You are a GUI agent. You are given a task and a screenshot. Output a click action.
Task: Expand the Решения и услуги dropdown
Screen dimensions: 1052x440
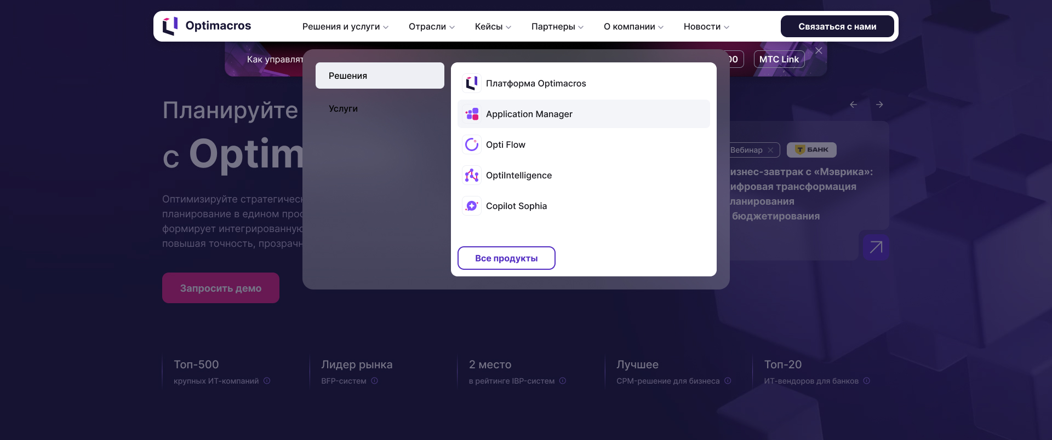[x=345, y=27]
